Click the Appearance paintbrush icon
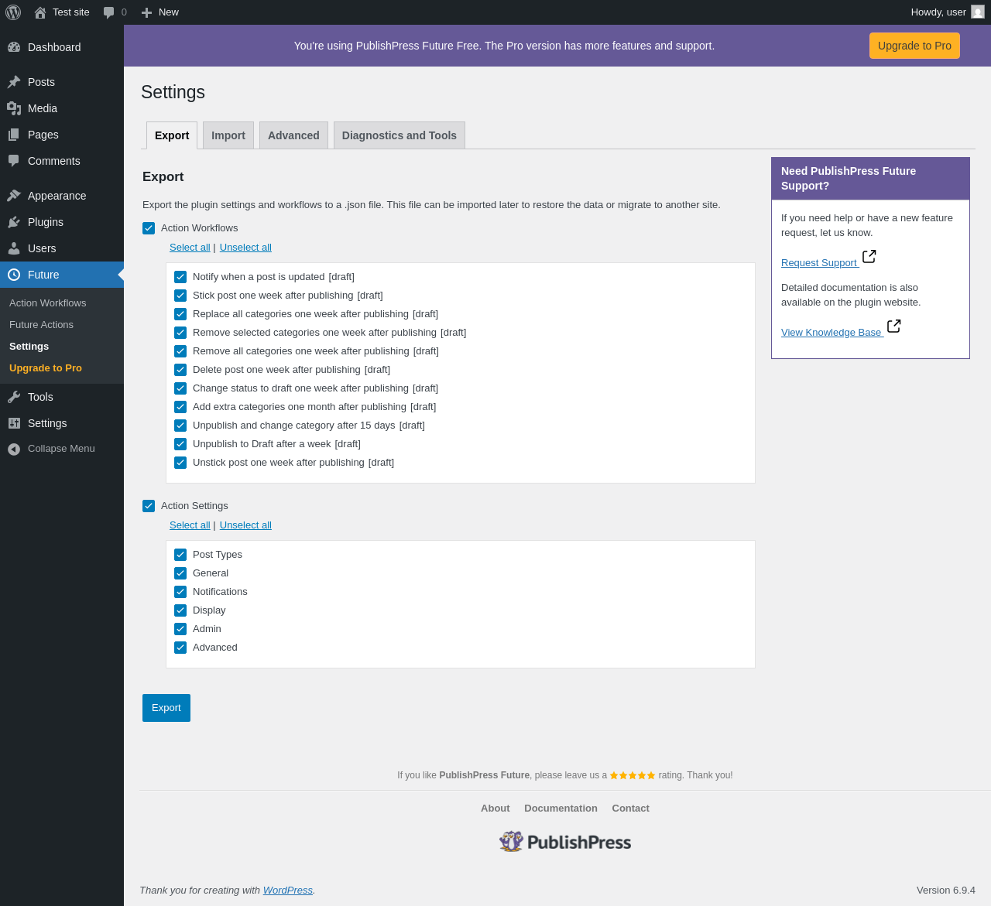 click(x=14, y=196)
